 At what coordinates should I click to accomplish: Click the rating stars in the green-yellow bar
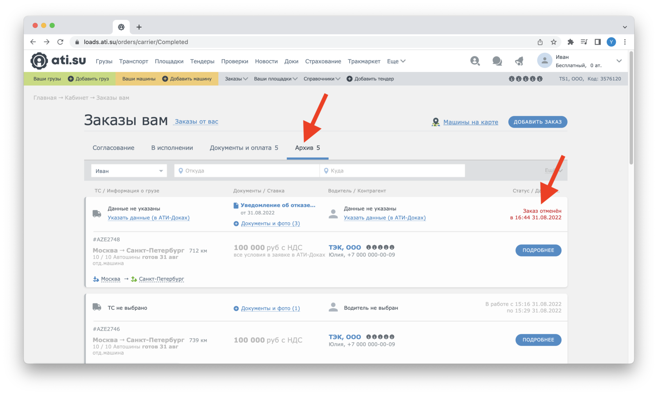[x=526, y=79]
